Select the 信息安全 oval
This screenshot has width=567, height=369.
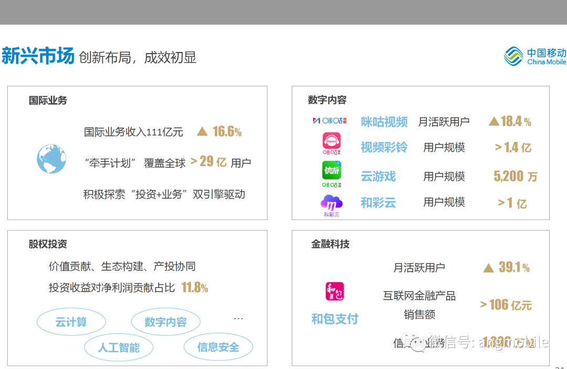pos(218,346)
